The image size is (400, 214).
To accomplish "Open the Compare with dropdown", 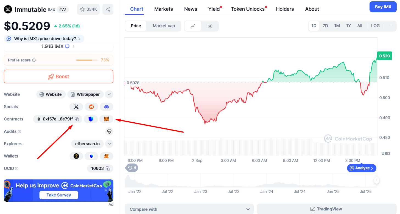I will click(189, 209).
